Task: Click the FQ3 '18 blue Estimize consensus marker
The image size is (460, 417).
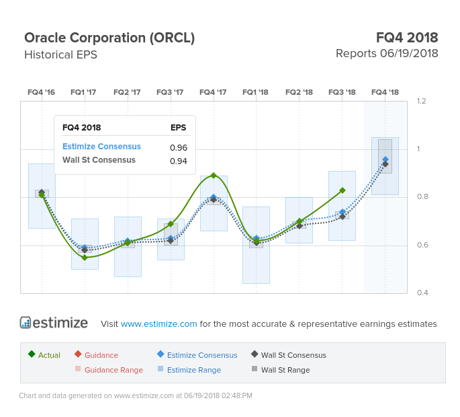Action: 342,212
